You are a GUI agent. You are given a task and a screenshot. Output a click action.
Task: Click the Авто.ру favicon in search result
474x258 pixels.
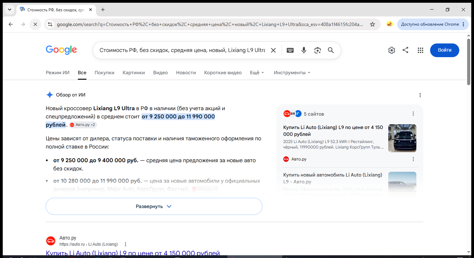point(51,241)
